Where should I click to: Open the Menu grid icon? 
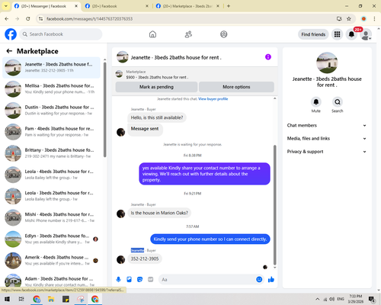[x=337, y=34]
